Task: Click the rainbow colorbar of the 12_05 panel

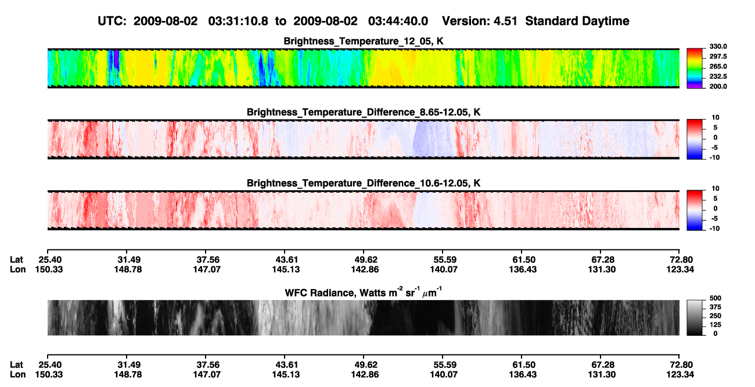Action: 696,68
